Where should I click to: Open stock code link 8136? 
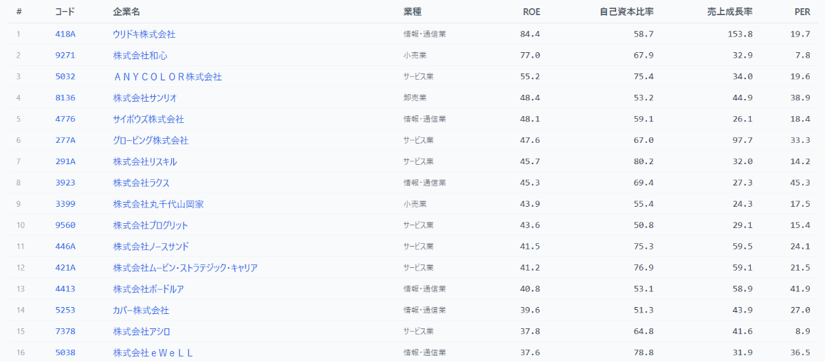click(65, 98)
